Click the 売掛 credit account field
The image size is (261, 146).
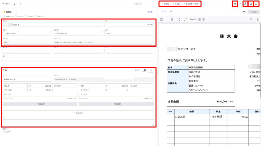point(92,86)
